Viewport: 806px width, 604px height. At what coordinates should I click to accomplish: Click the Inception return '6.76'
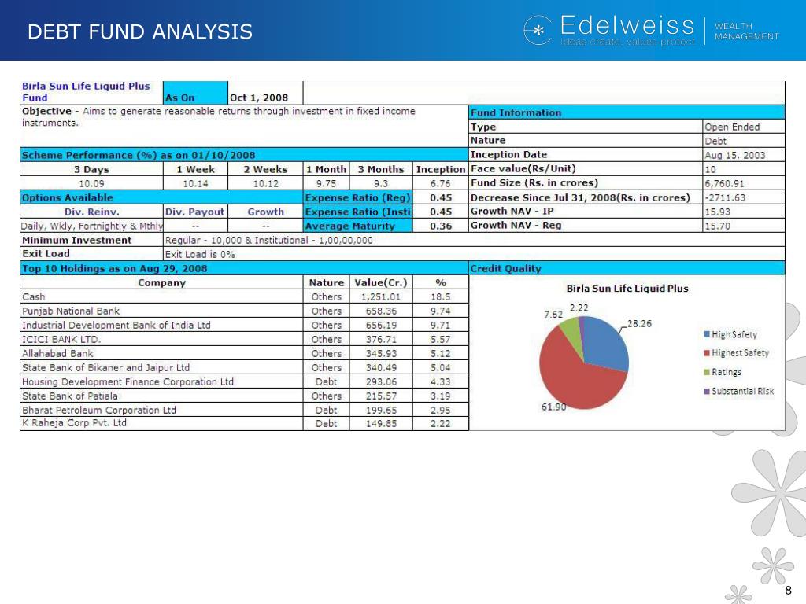[441, 183]
